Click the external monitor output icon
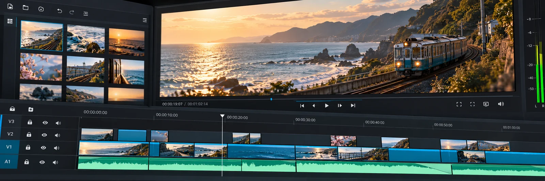 (x=486, y=104)
